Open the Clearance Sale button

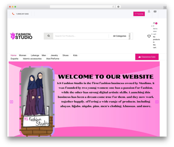click(x=147, y=57)
